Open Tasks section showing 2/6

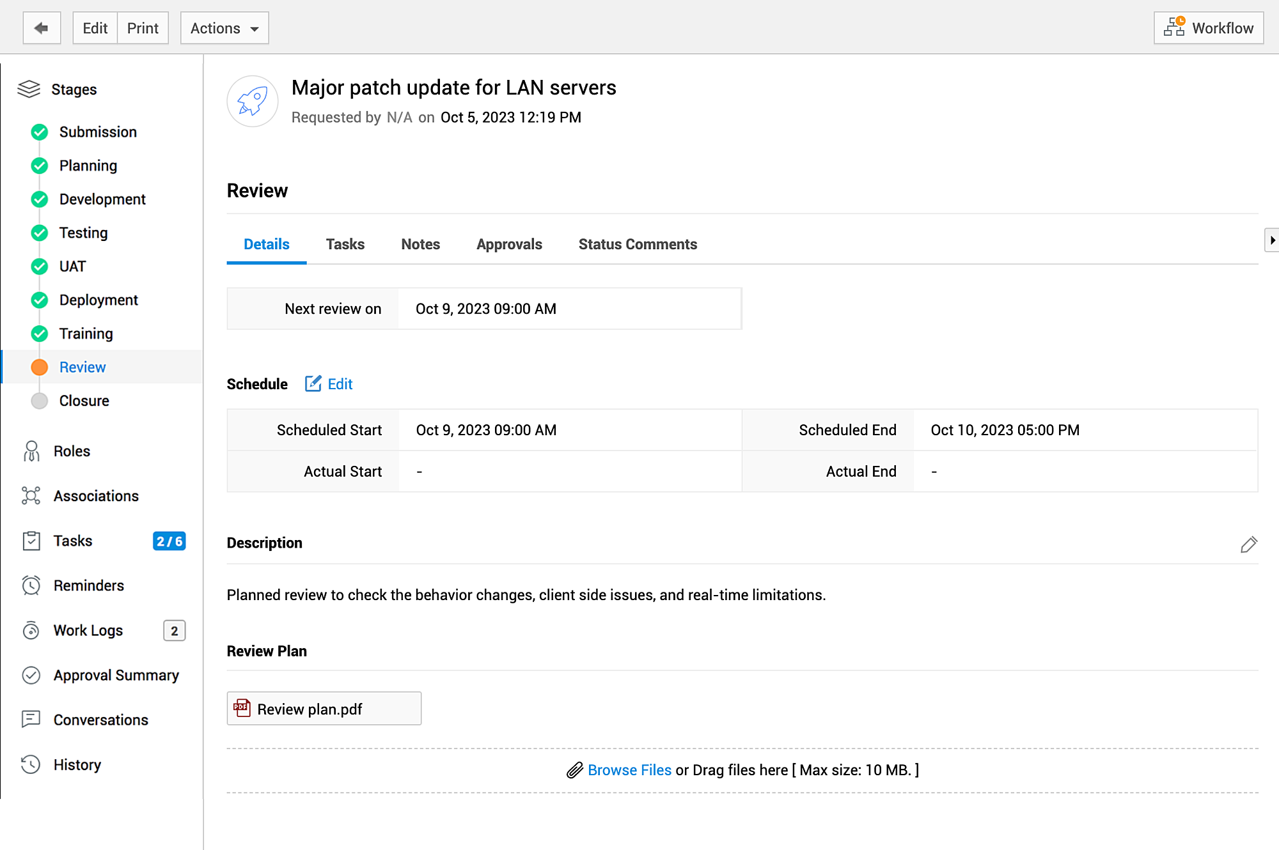(x=73, y=541)
